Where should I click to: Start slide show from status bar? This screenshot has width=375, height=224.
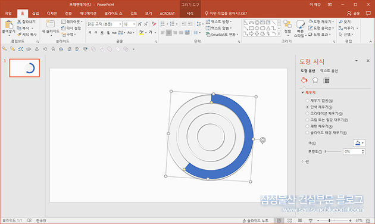click(x=311, y=220)
